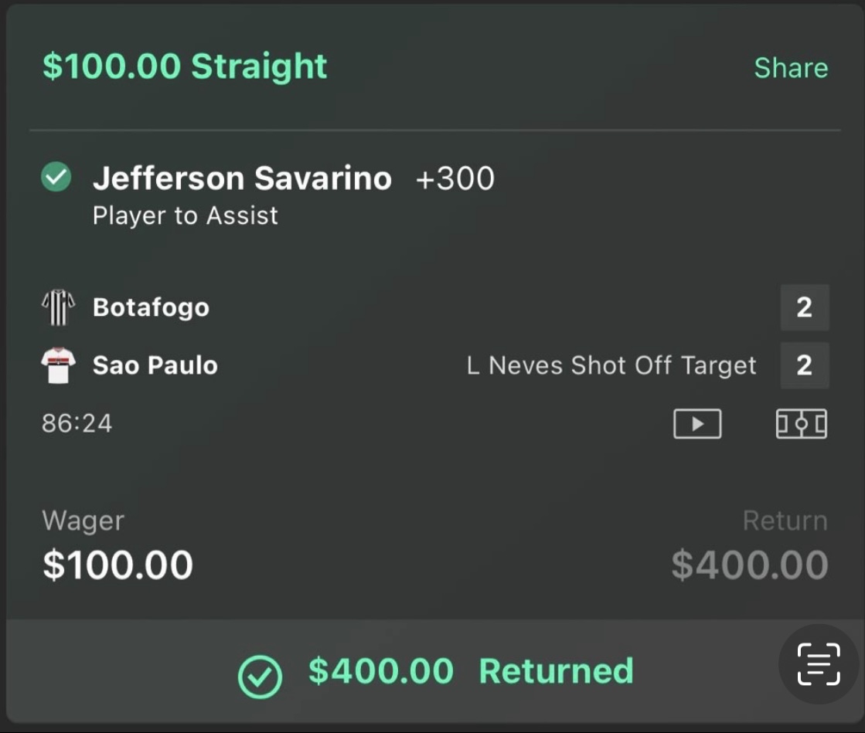The width and height of the screenshot is (865, 733).
Task: Tap the Player to Assist market label
Action: tap(185, 215)
